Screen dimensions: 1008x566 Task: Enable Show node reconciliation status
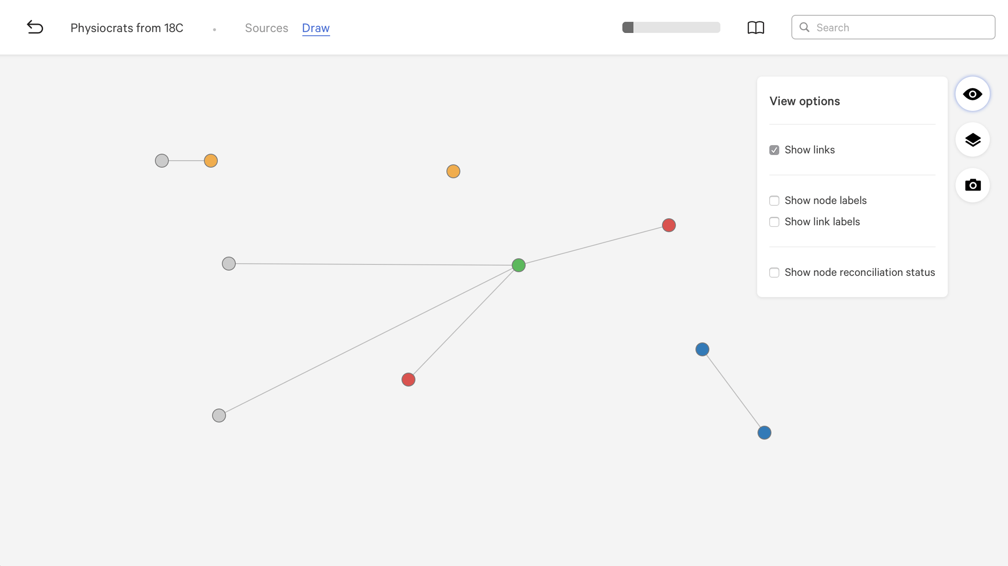pyautogui.click(x=774, y=272)
